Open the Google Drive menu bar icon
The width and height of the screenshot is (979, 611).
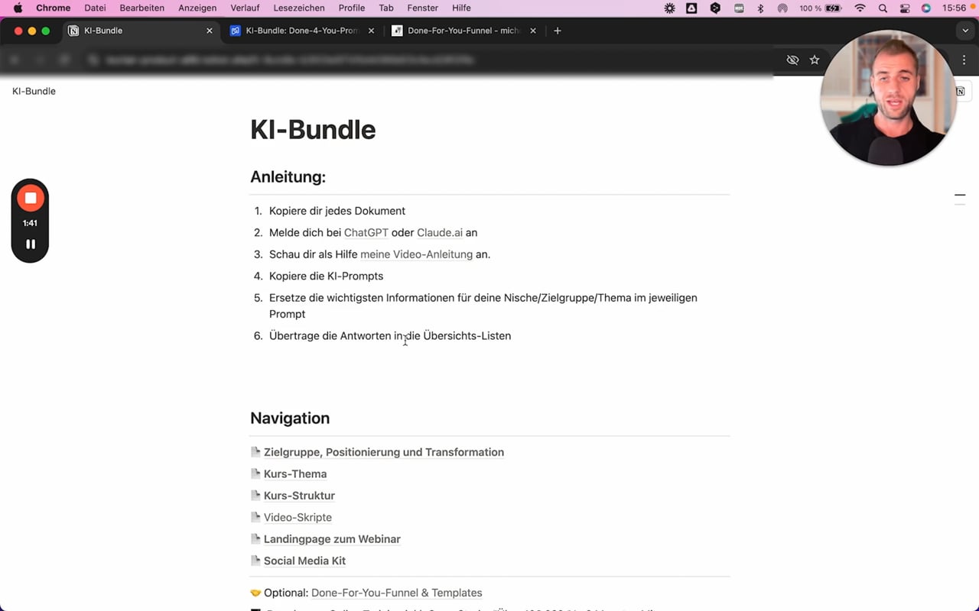point(692,8)
